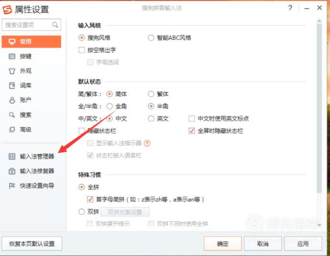Launch 输入法修复器
Viewport: 330px width, 256px height.
click(x=32, y=171)
